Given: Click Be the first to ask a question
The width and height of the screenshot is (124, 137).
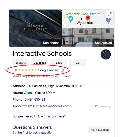Looking at the screenshot, I should click(33, 132).
